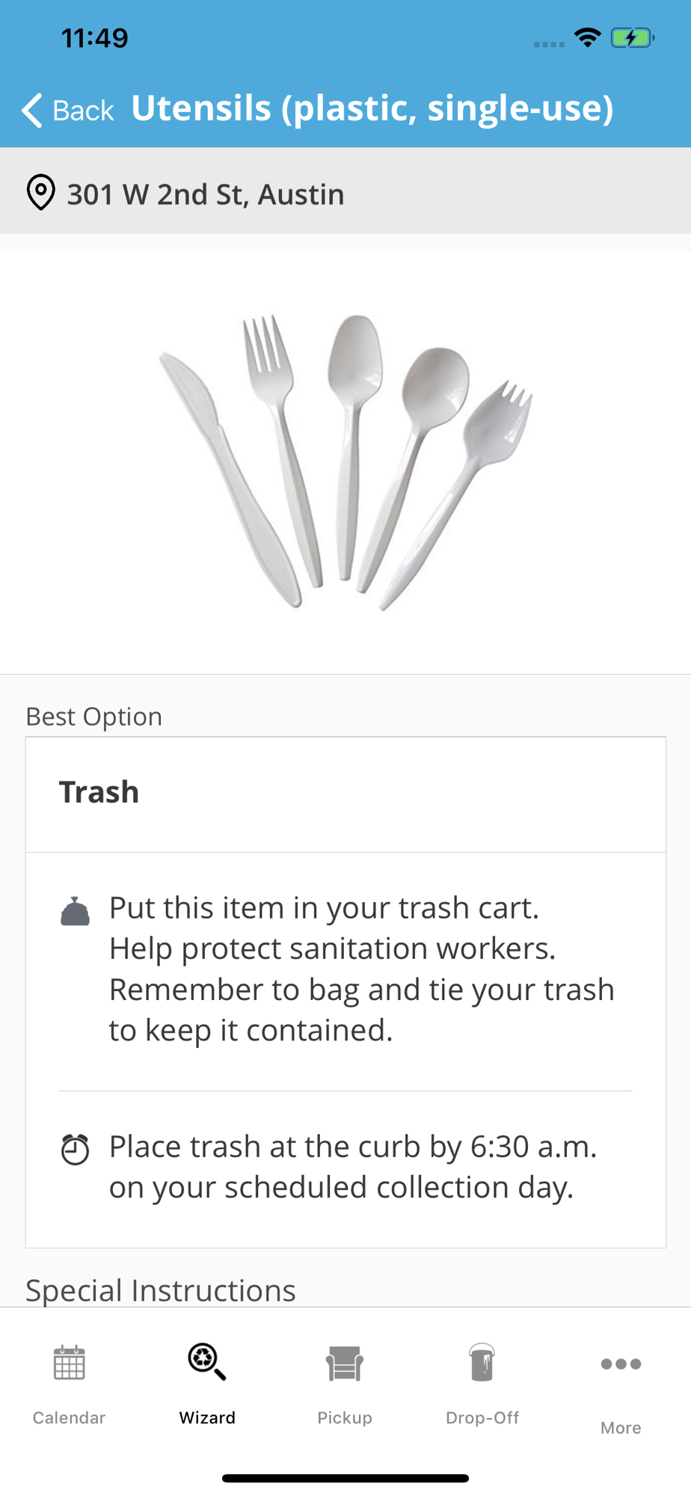This screenshot has height=1496, width=691.
Task: Tap the alarm clock icon
Action: point(75,1150)
